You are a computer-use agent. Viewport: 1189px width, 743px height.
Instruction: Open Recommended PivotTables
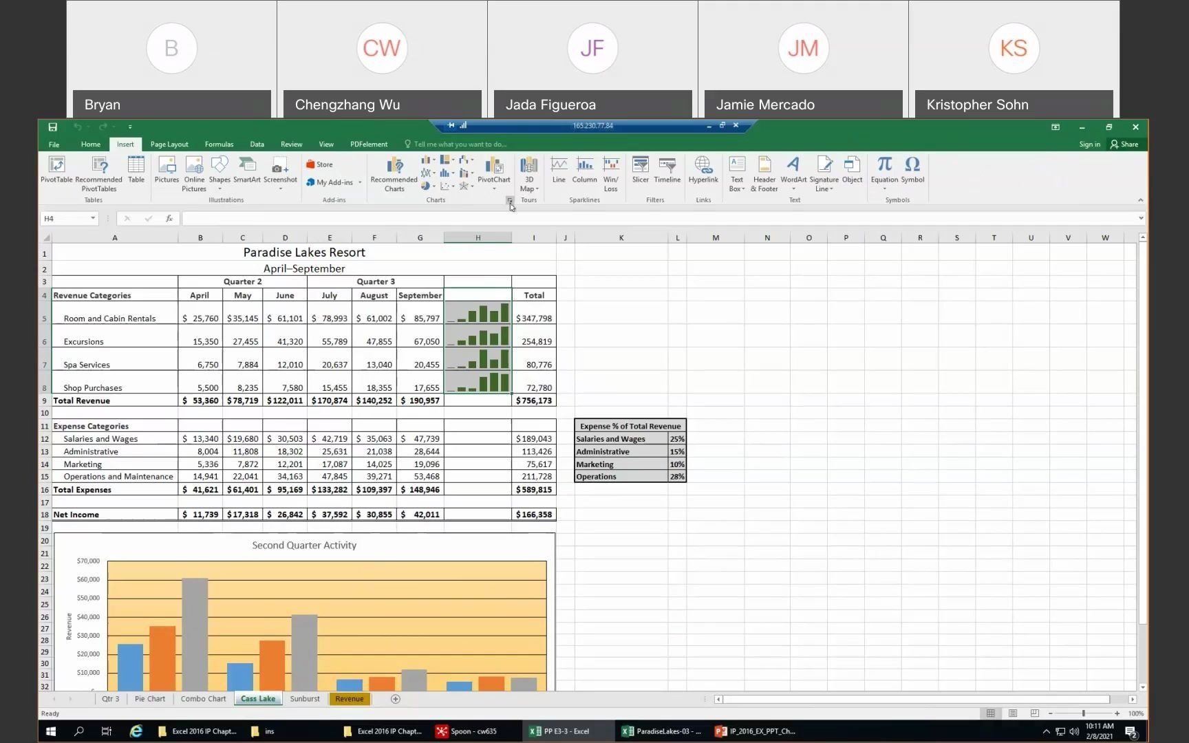pos(99,174)
